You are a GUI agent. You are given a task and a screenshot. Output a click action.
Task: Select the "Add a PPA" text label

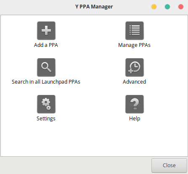46,45
